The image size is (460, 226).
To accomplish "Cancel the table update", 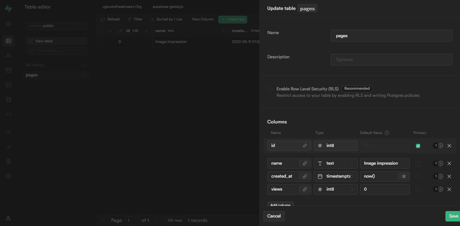I will point(274,216).
